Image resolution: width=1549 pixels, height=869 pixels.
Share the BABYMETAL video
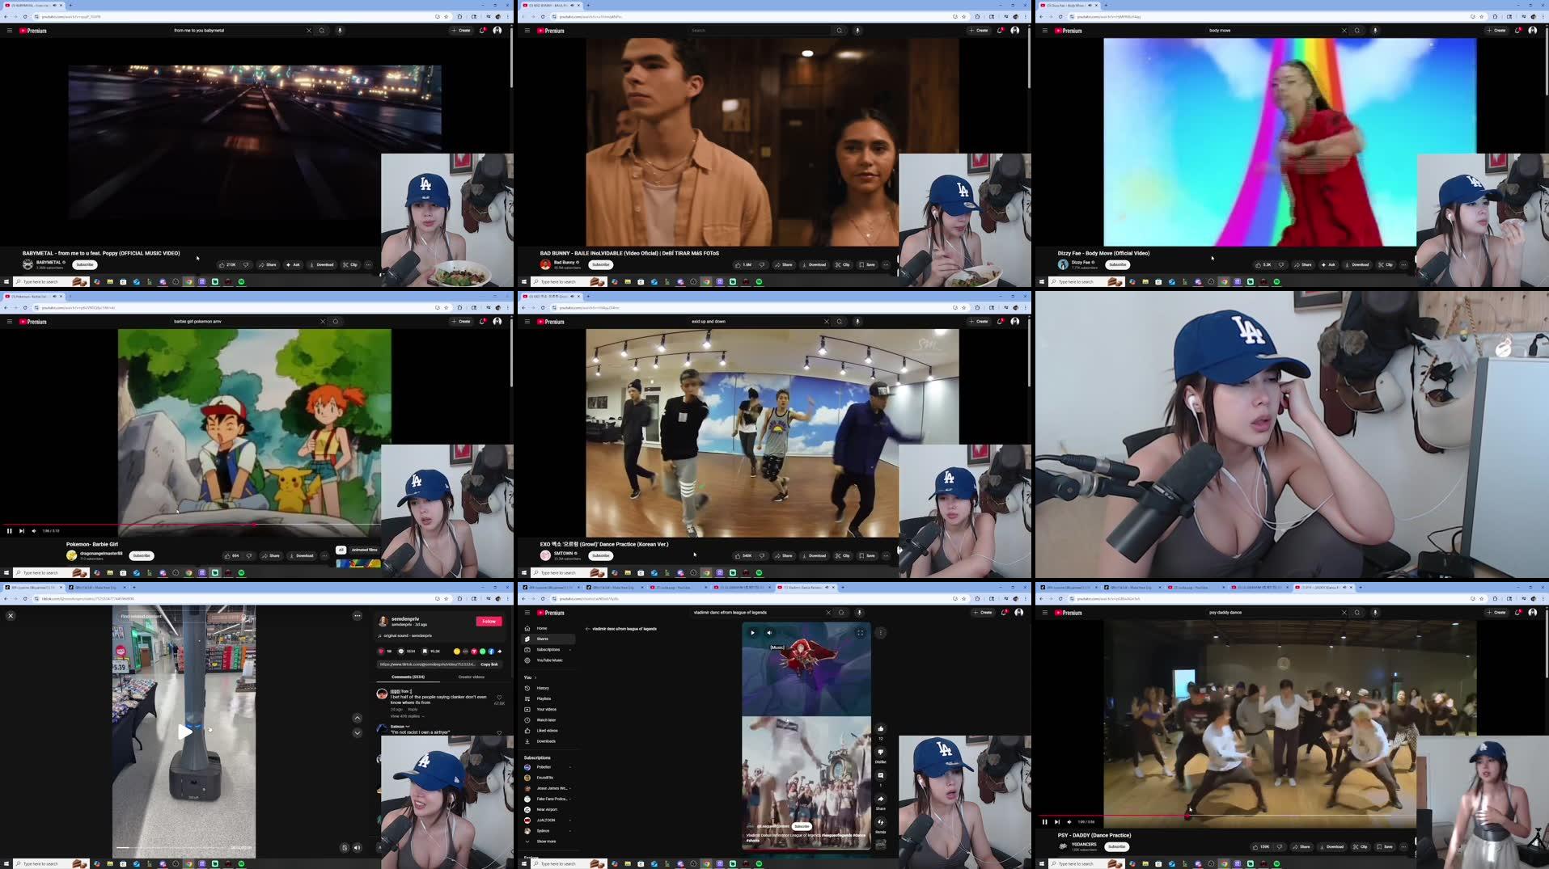(269, 264)
